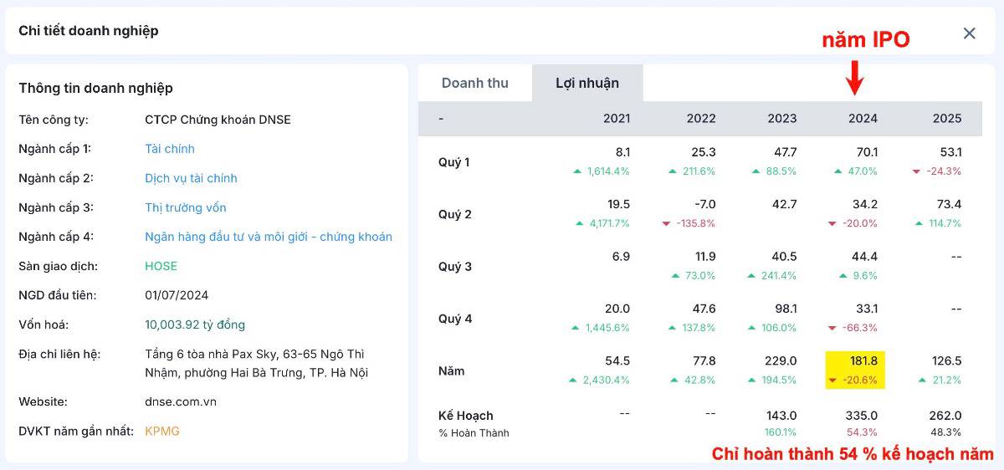Image resolution: width=1004 pixels, height=470 pixels.
Task: Open the Thị trường vốn category link
Action: point(186,207)
